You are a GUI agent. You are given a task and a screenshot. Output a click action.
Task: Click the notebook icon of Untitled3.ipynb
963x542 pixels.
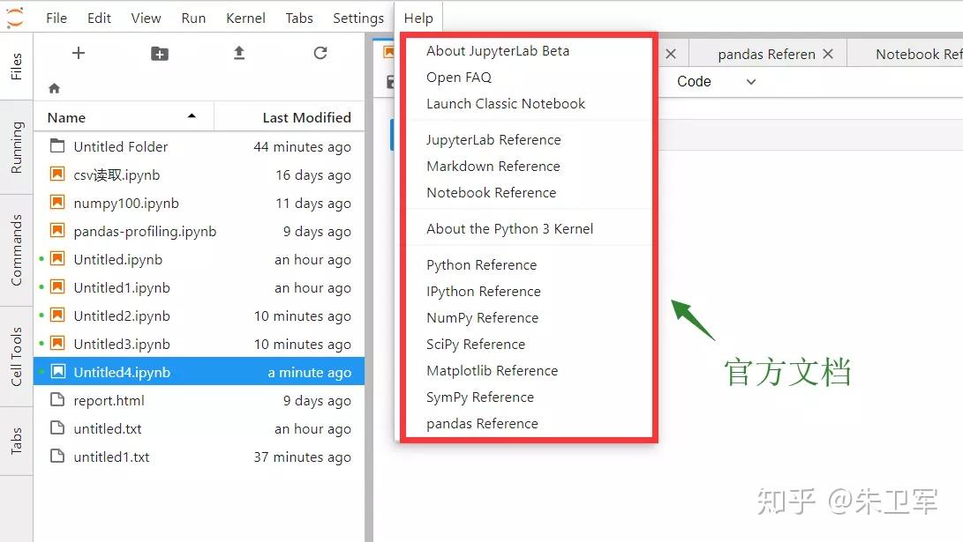(57, 344)
